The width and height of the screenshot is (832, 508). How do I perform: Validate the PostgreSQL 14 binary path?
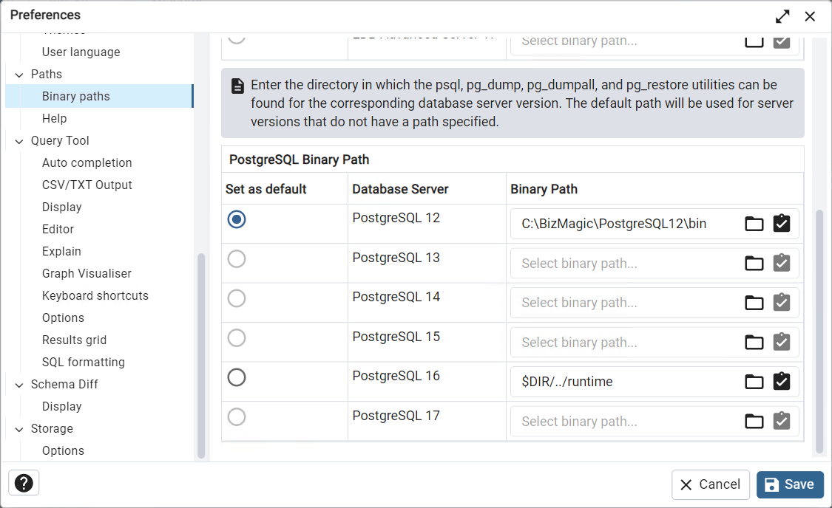(782, 303)
